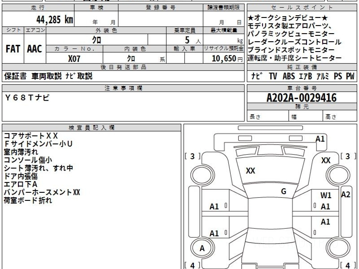Expand the 注意事項欄 notes section

(x=122, y=88)
